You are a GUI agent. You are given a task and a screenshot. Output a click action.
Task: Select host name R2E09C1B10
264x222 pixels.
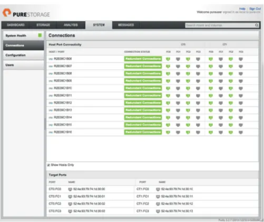pos(63,88)
